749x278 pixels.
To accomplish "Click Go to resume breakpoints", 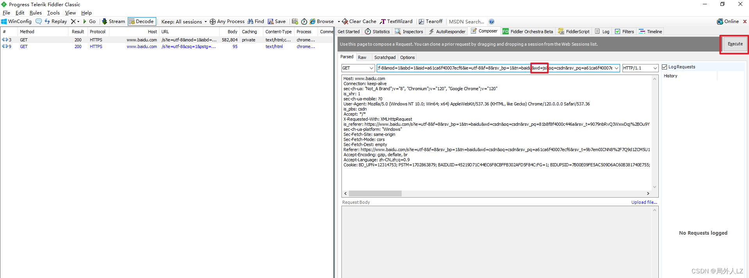I will point(89,21).
